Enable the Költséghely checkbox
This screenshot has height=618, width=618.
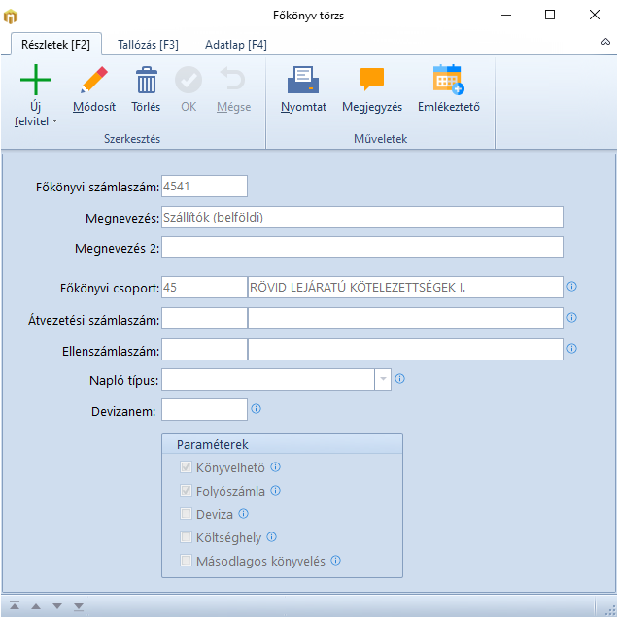188,537
